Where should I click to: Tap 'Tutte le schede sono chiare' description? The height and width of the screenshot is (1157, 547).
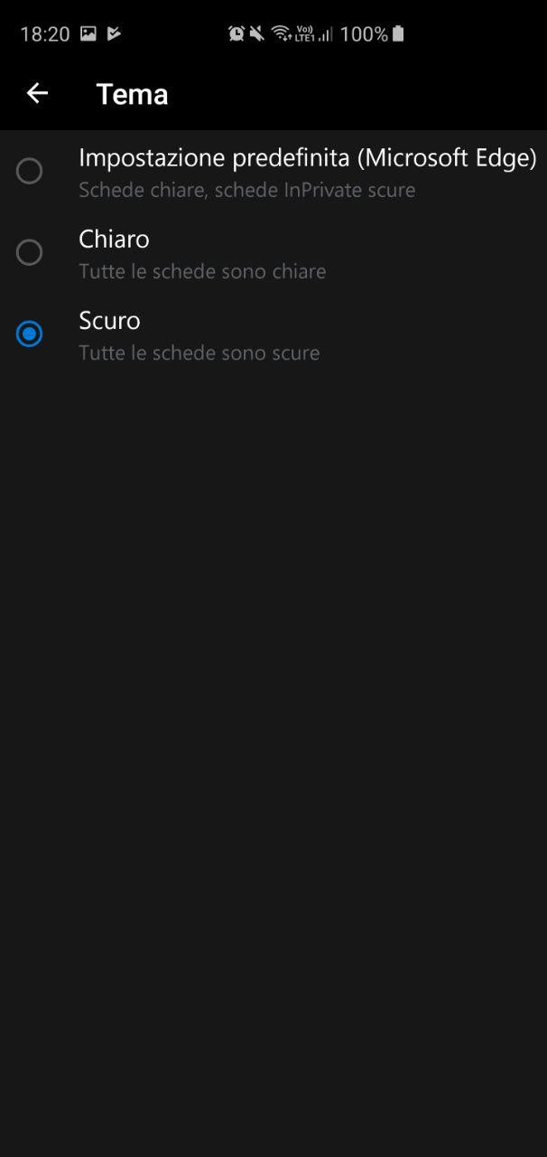[x=202, y=271]
